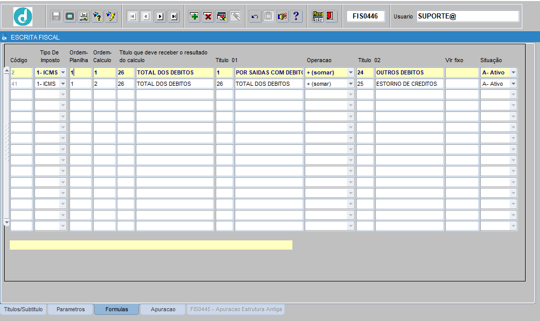Click the Save record icon
Image resolution: width=540 pixels, height=321 pixels.
(x=56, y=16)
